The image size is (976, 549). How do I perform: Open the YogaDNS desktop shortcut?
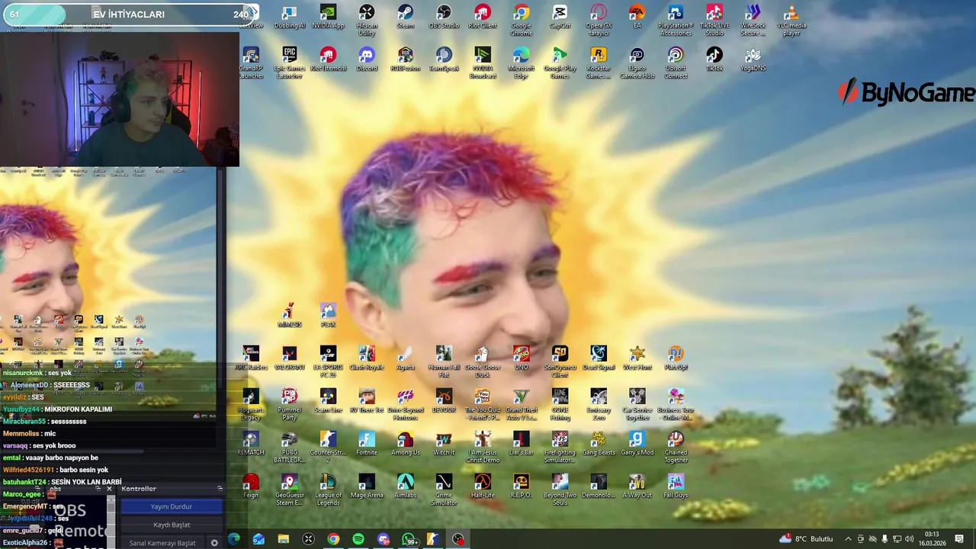[753, 59]
